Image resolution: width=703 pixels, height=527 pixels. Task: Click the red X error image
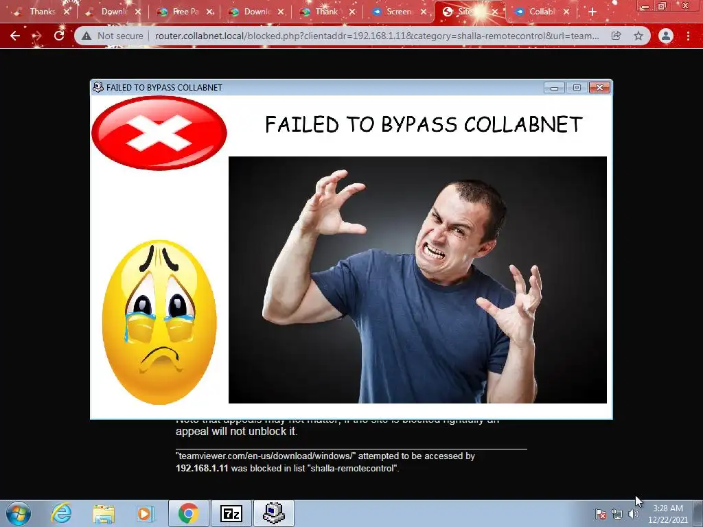159,133
